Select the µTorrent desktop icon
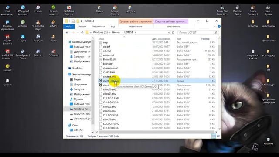Screen dimensions: 279x157 [23, 24]
